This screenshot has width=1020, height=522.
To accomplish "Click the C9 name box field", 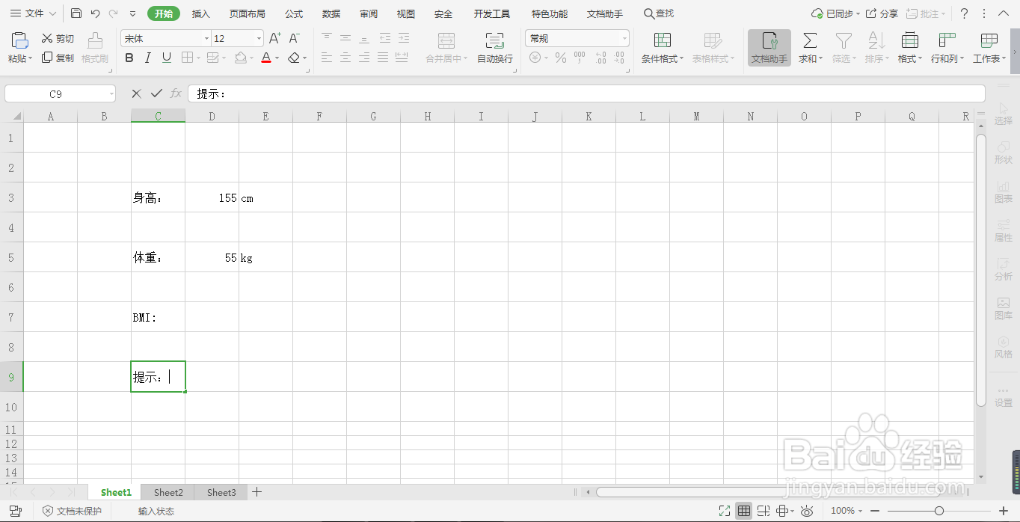I will pos(60,93).
